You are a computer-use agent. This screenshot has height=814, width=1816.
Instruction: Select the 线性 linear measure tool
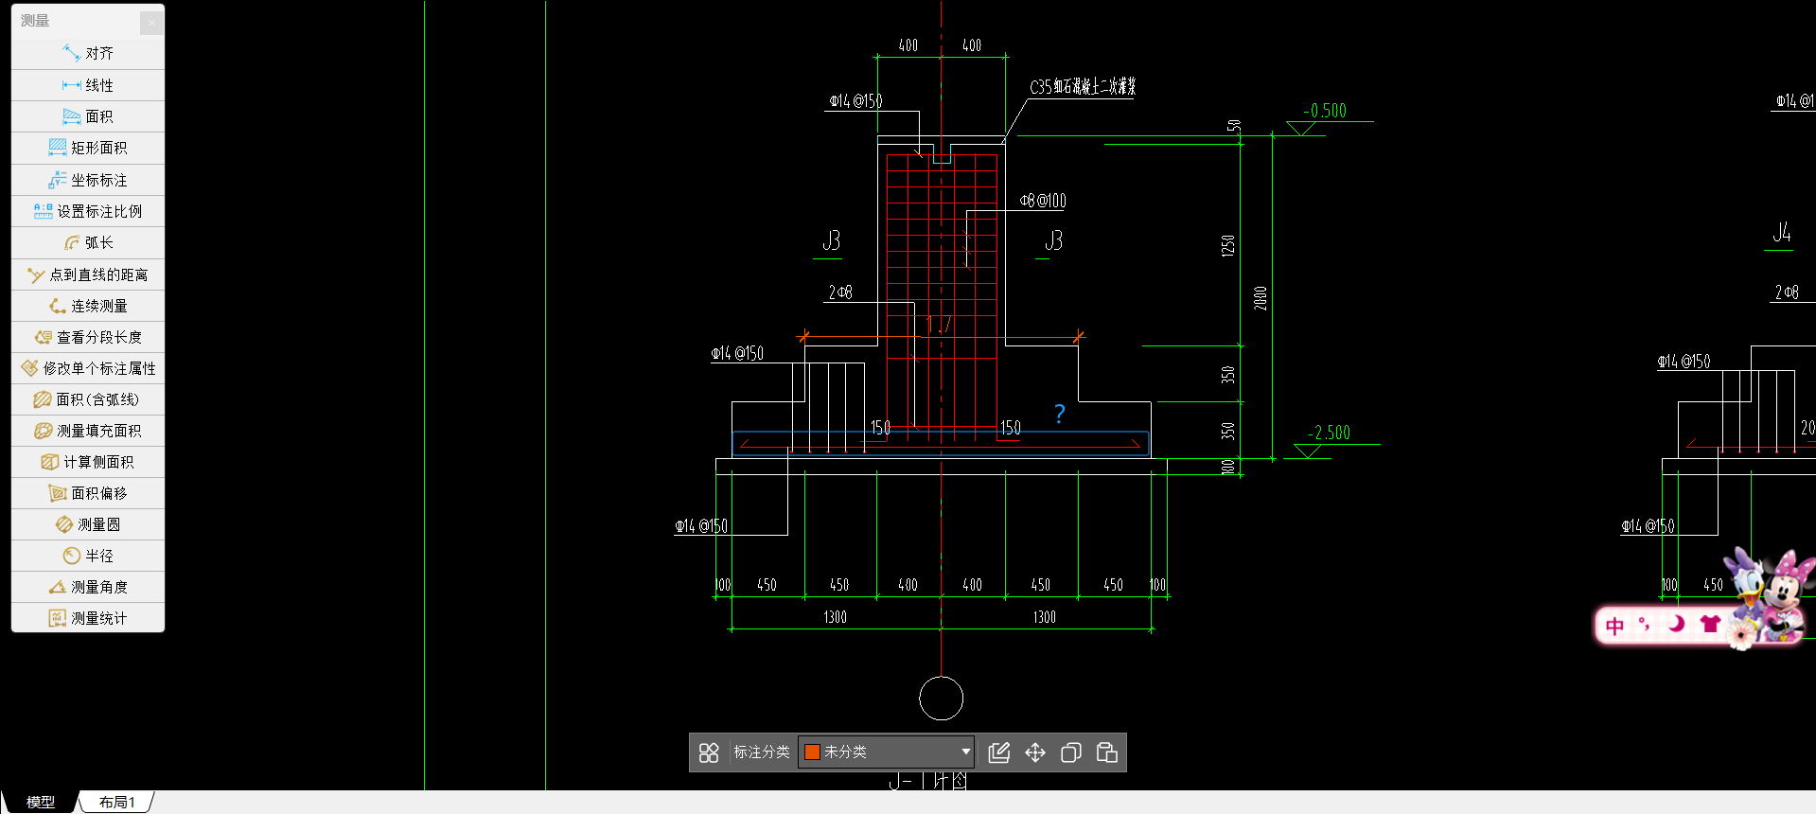click(88, 85)
